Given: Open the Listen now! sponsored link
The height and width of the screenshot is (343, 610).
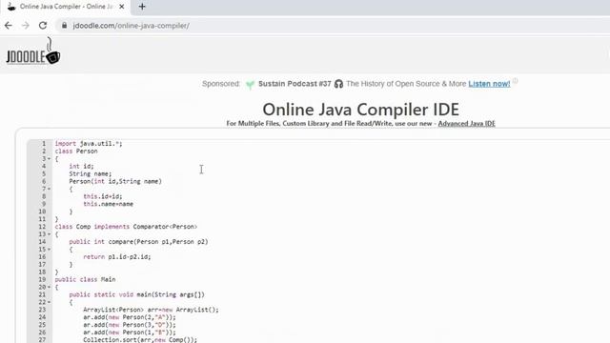Looking at the screenshot, I should click(489, 84).
